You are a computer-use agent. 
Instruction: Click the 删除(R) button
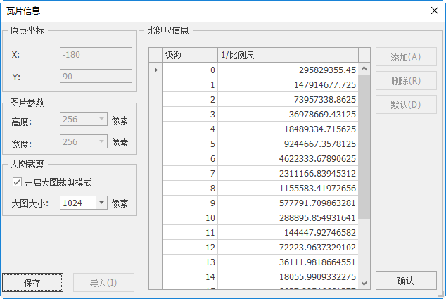[x=406, y=81]
